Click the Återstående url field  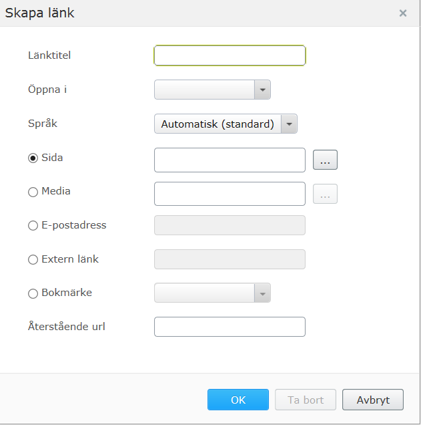click(x=230, y=327)
